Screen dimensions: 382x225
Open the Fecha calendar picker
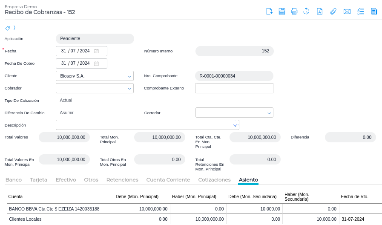pyautogui.click(x=96, y=51)
